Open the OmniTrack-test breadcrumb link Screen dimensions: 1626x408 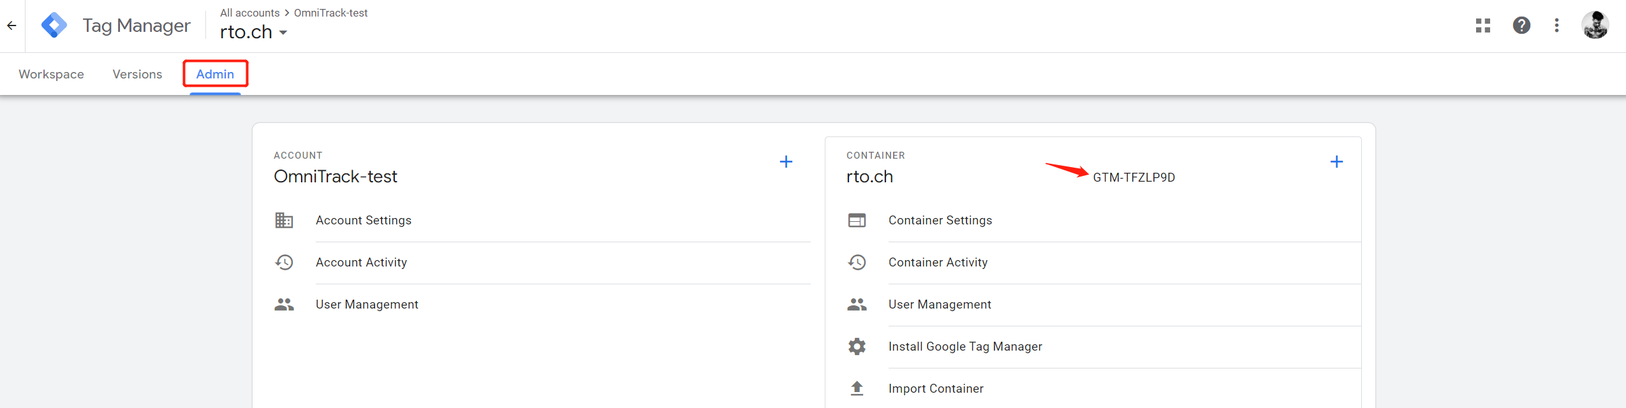tap(330, 13)
